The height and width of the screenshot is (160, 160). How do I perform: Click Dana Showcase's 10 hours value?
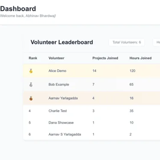coord(131,123)
